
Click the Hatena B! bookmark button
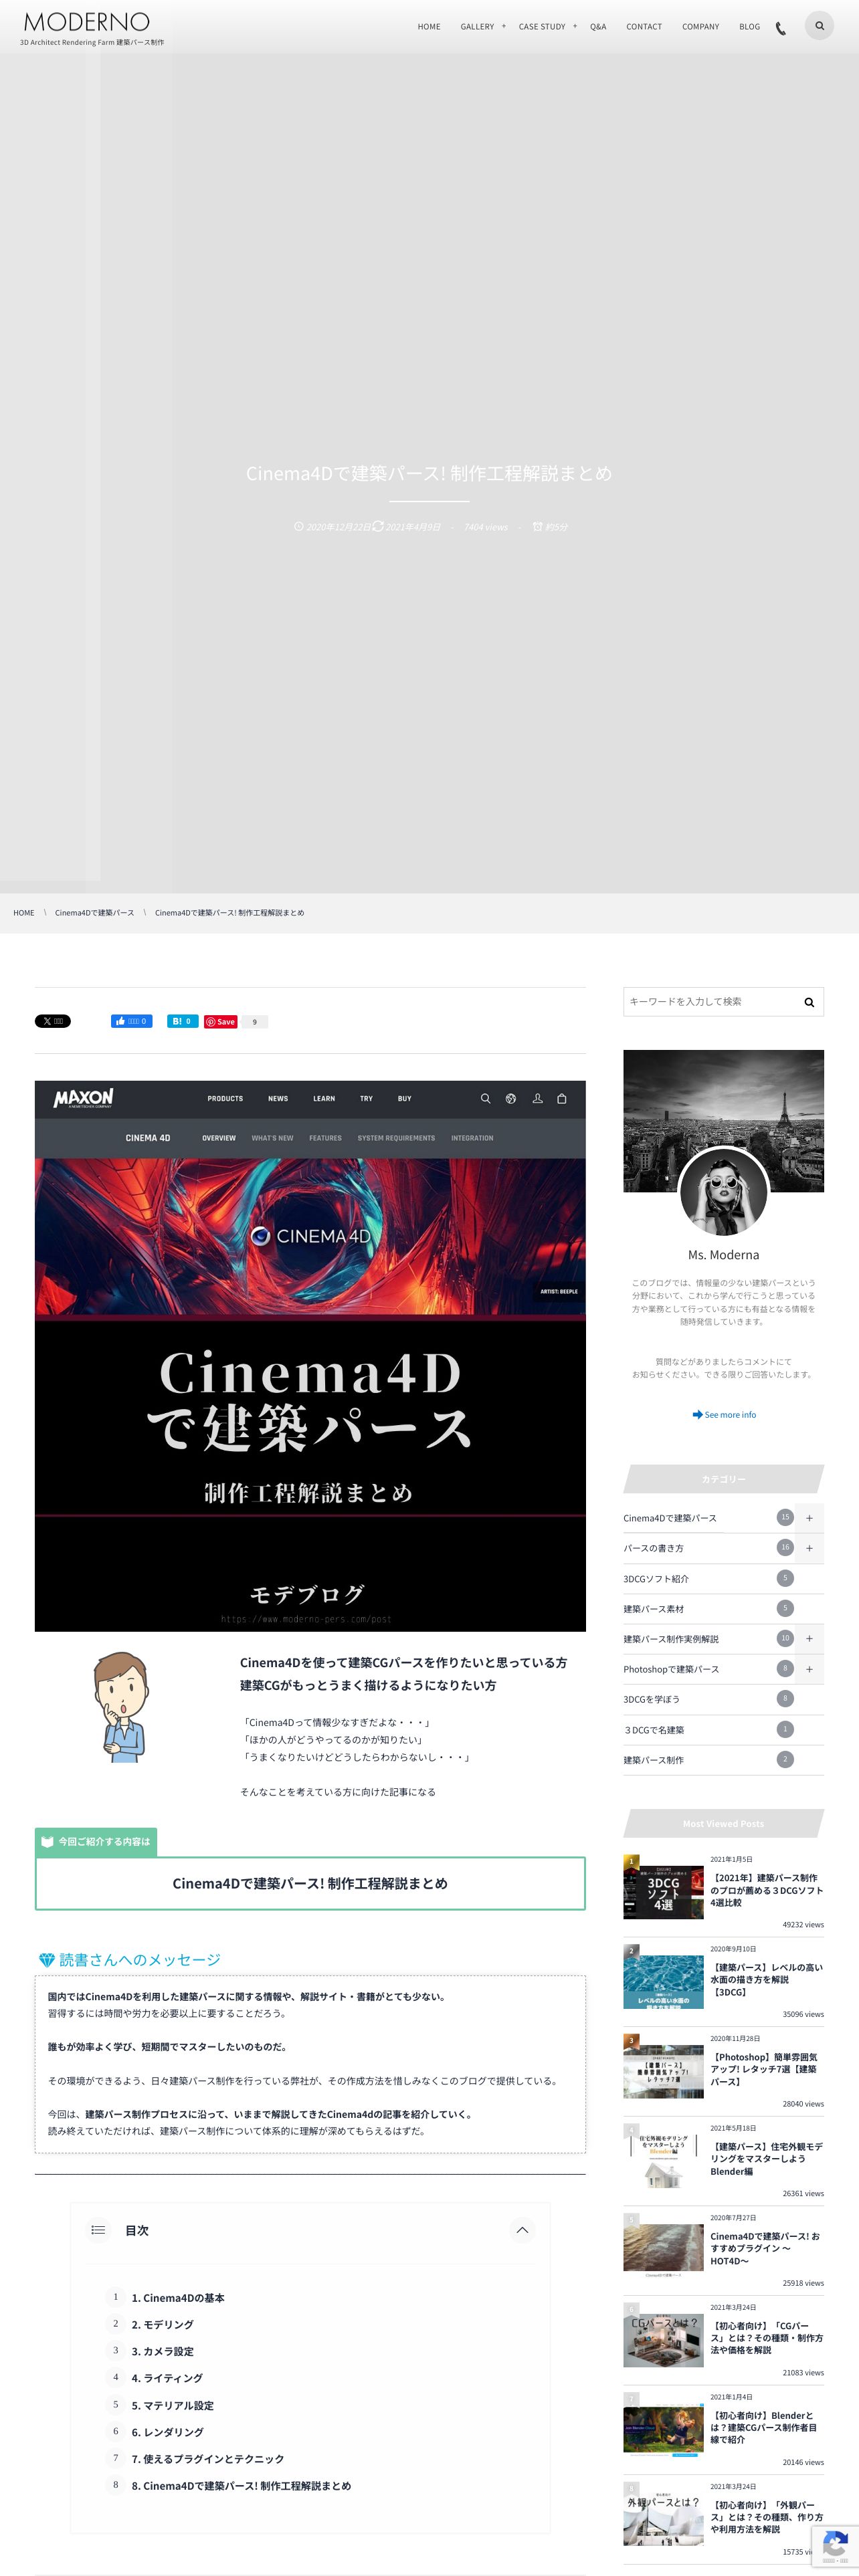click(182, 1021)
